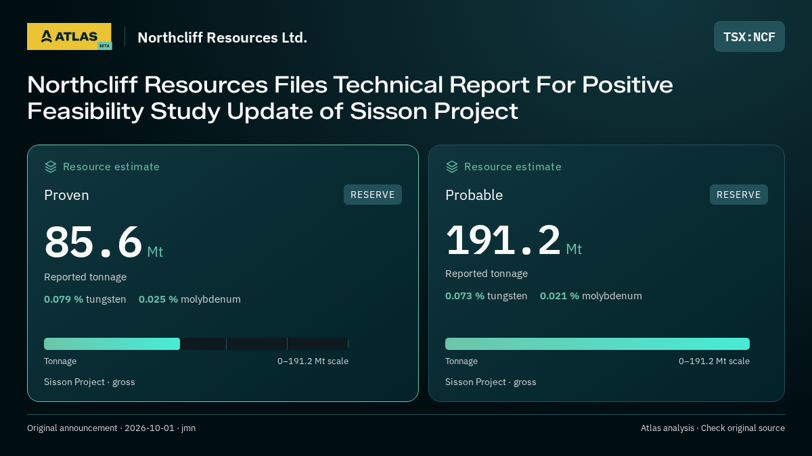Click '0–191.2 Mt scale' label in Probable card

(714, 361)
